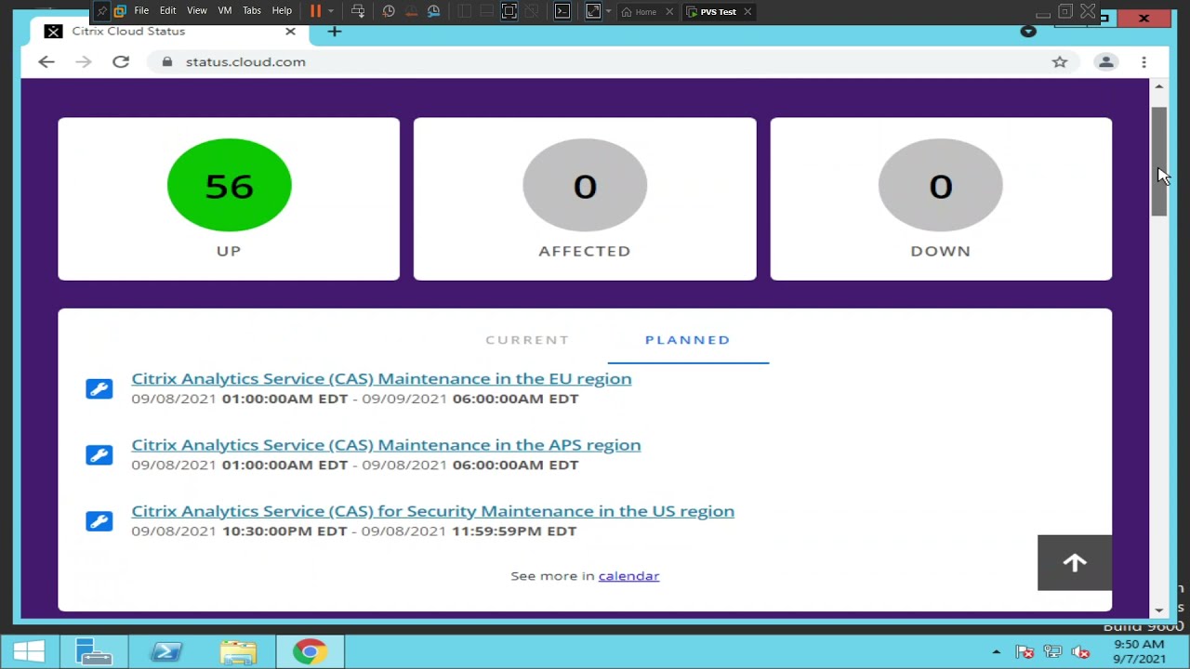The height and width of the screenshot is (669, 1190).
Task: Click the scrollbar up arrow
Action: click(x=1158, y=86)
